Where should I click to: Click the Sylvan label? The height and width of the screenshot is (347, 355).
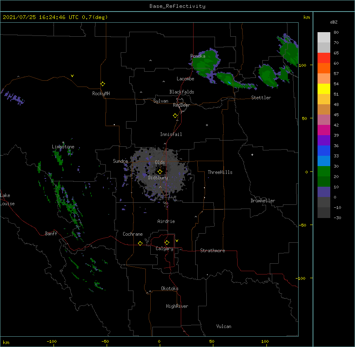point(161,101)
